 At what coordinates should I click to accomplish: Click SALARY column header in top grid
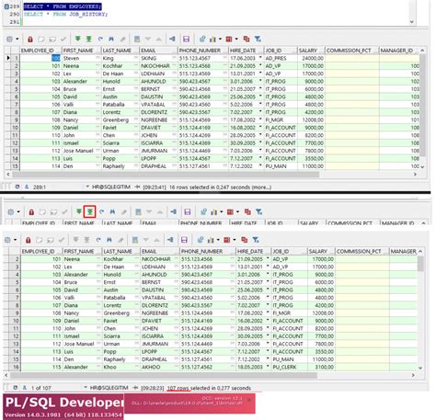(x=311, y=51)
